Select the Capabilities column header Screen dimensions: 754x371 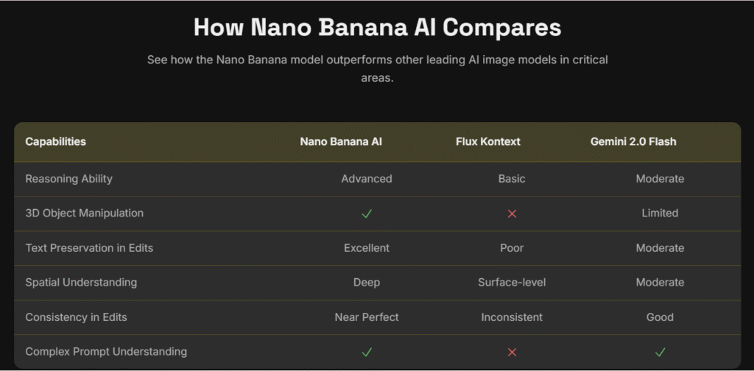point(56,142)
